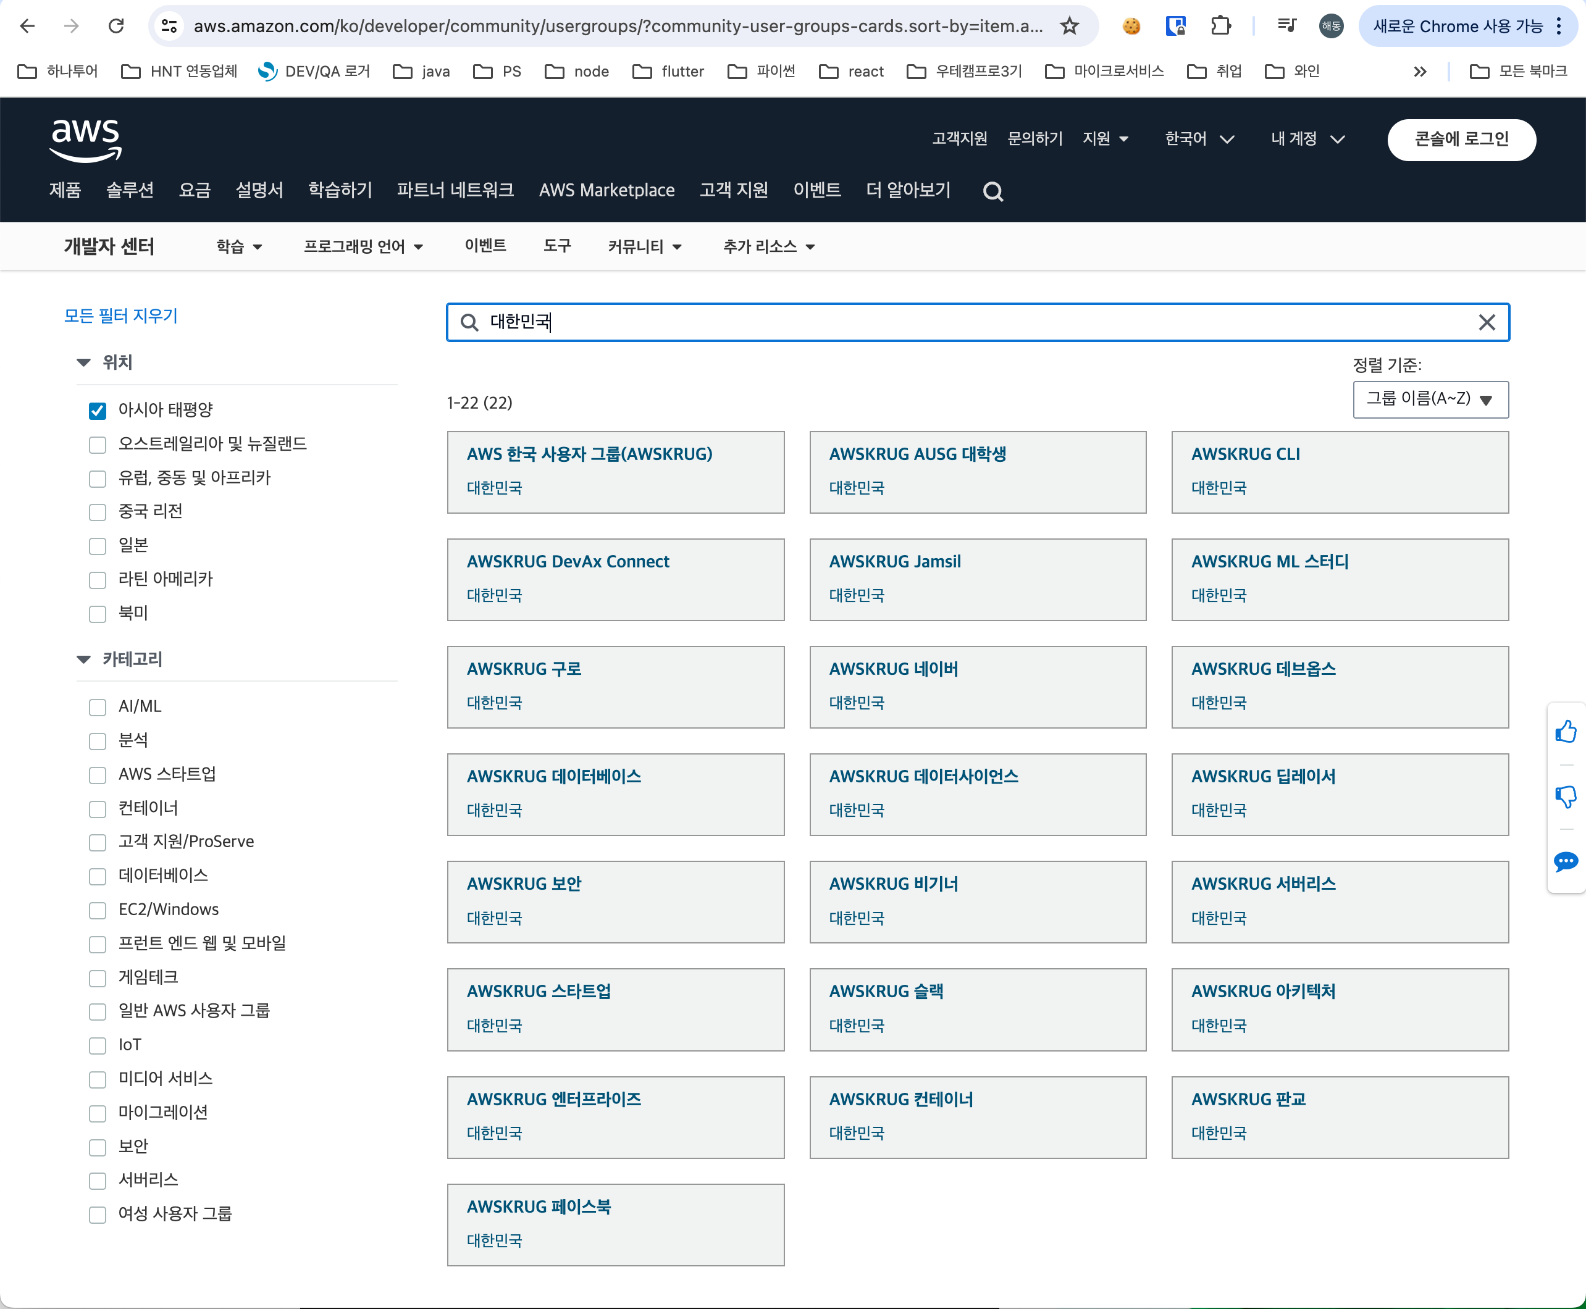Open the AWS site search magnifier
Viewport: 1586px width, 1309px height.
(x=993, y=191)
